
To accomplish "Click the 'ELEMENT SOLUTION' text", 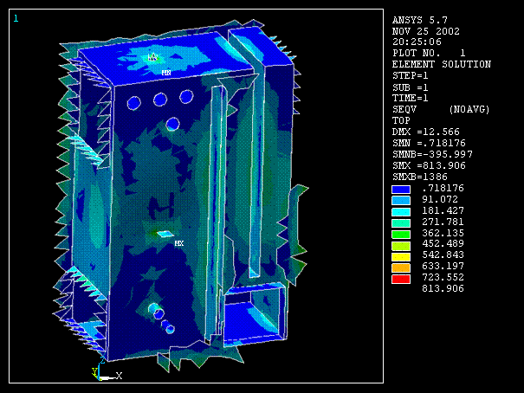I will click(x=442, y=64).
